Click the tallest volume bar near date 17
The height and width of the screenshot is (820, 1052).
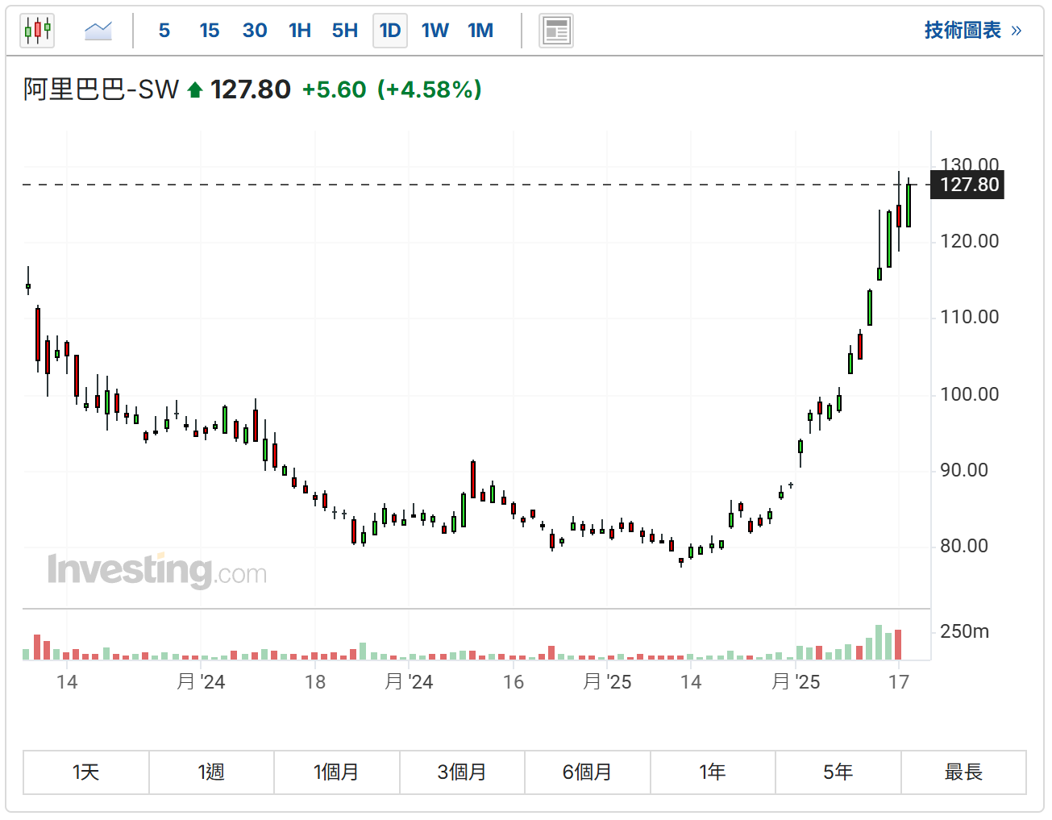pyautogui.click(x=879, y=643)
